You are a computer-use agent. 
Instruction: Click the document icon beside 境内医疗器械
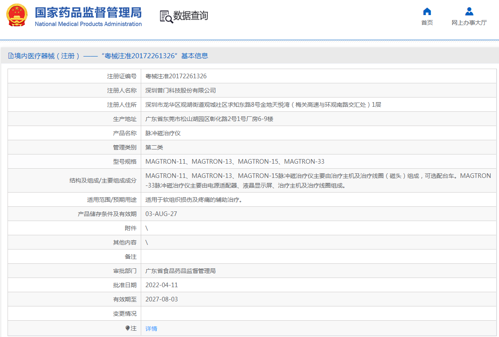[x=11, y=56]
